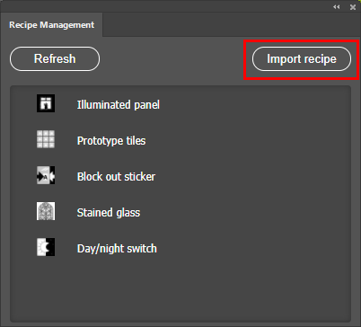361x327 pixels.
Task: Collapse the panel using double-arrow icon
Action: 337,7
